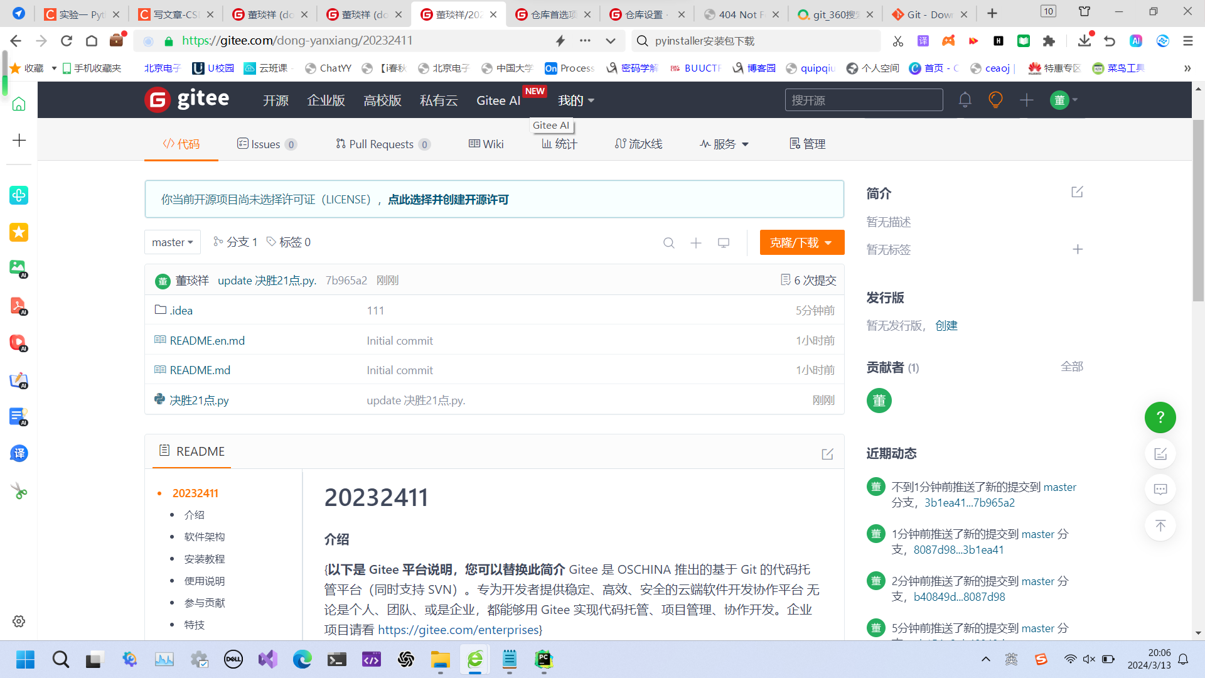Image resolution: width=1205 pixels, height=678 pixels.
Task: Jump to 安装教程 in README outline
Action: click(205, 559)
